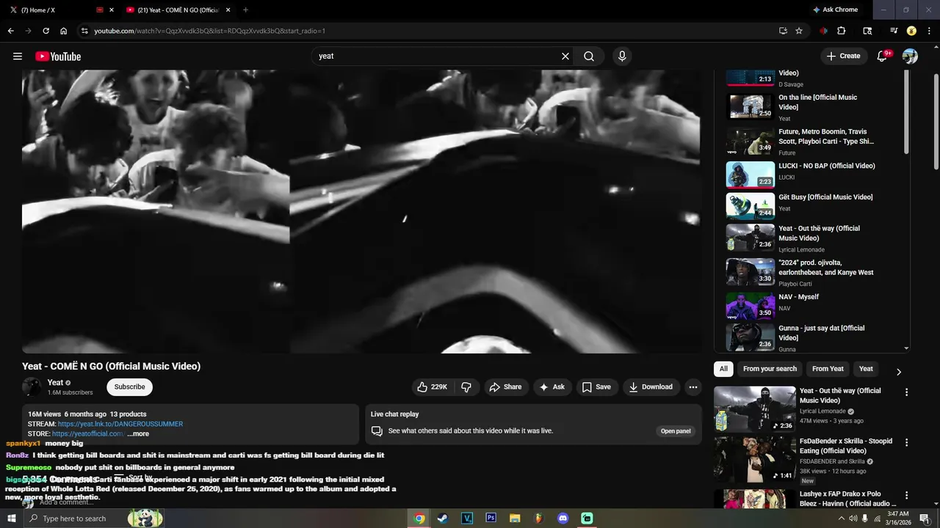
Task: Open the Chrome extensions puzzle icon
Action: (x=842, y=31)
